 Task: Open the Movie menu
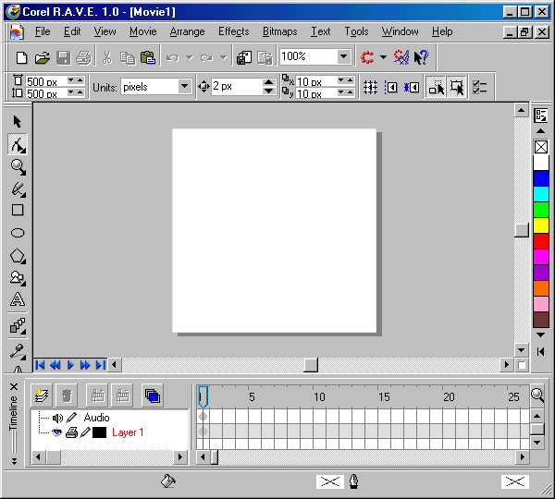143,31
